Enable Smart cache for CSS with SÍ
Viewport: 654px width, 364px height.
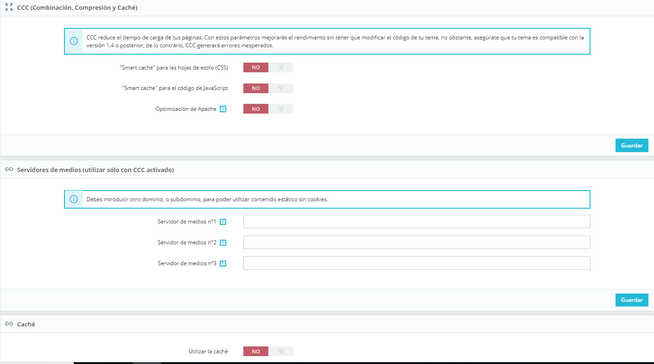pyautogui.click(x=281, y=68)
